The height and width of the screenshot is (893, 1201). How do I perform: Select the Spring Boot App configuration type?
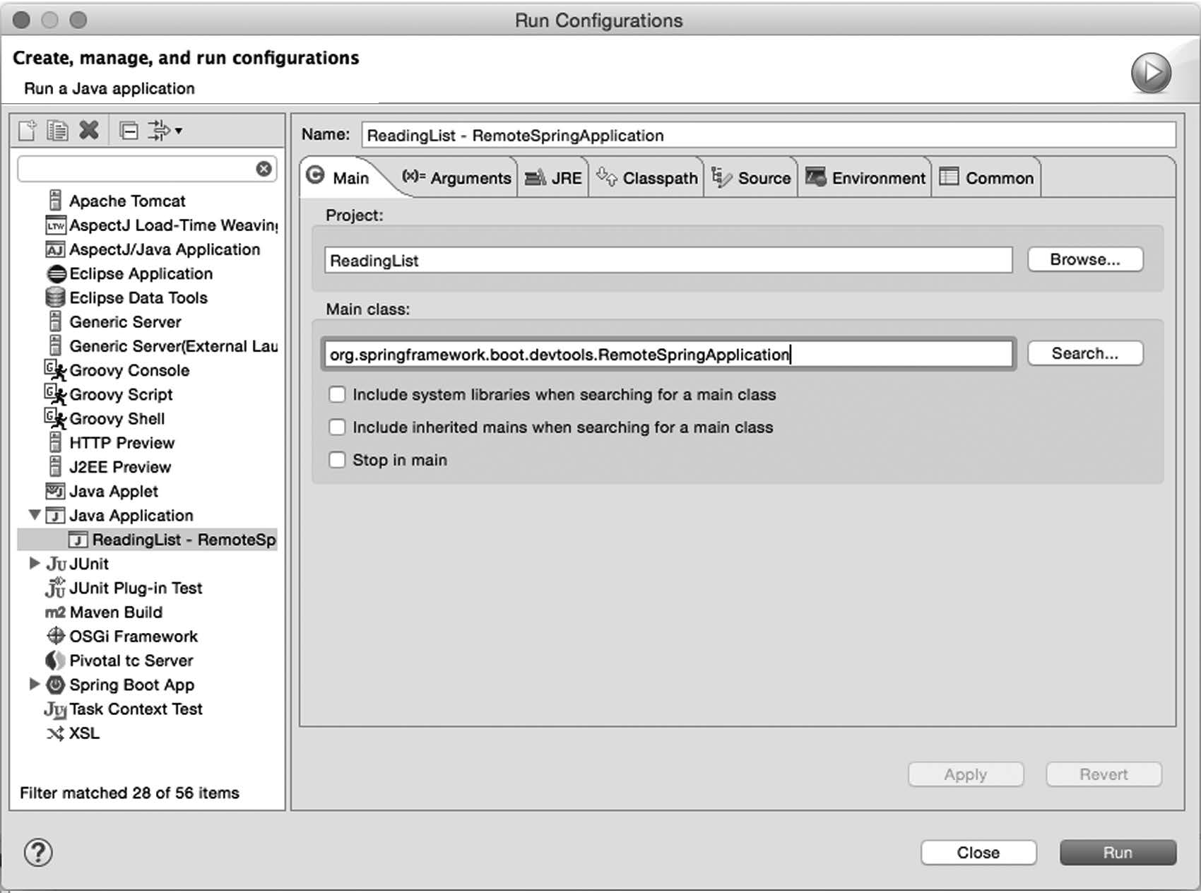pos(131,685)
